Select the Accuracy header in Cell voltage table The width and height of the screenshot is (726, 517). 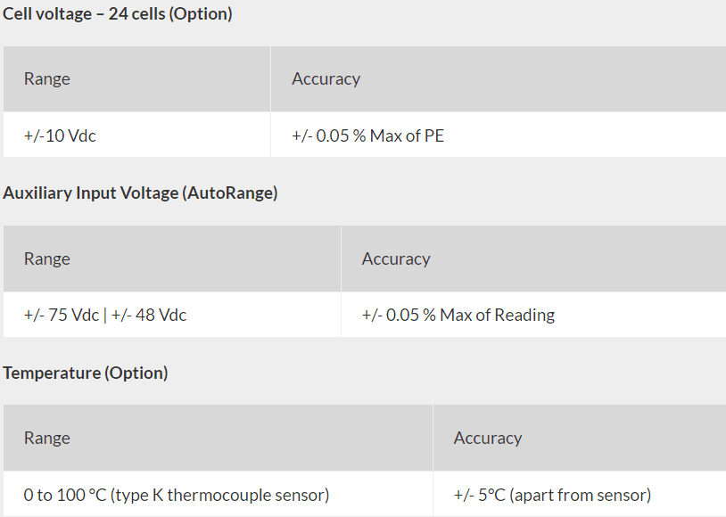click(499, 78)
